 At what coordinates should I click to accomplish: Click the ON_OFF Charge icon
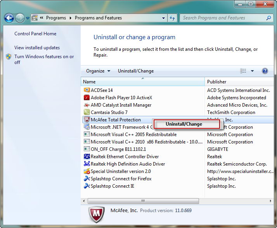coord(87,149)
